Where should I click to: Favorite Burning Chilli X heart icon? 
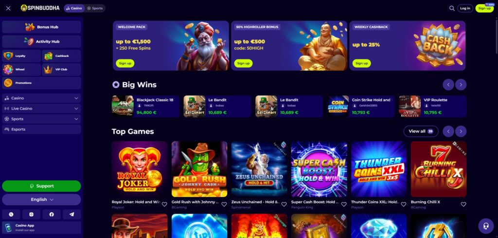coord(463,204)
